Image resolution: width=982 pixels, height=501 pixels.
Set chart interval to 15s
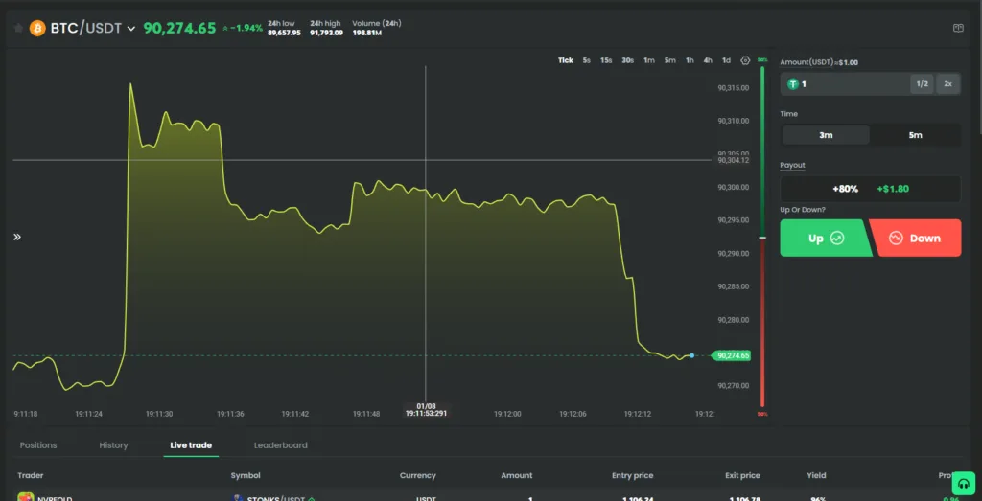[606, 60]
